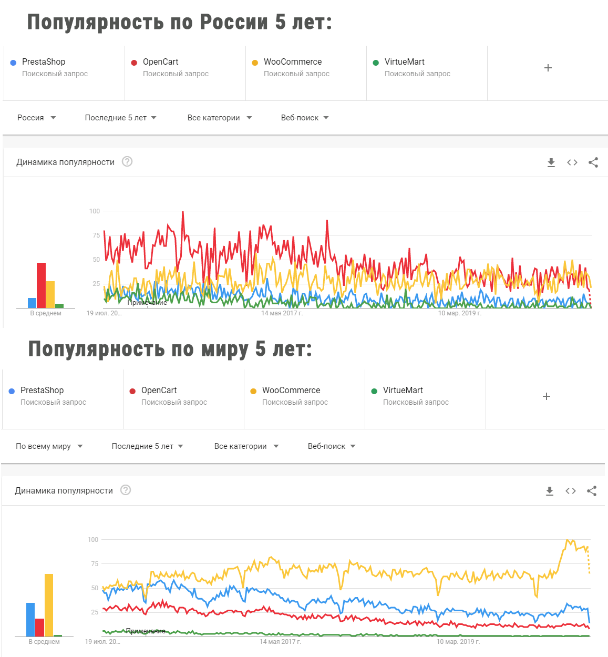Expand the По всему миру dropdown
Screen dimensions: 608x657
click(49, 446)
